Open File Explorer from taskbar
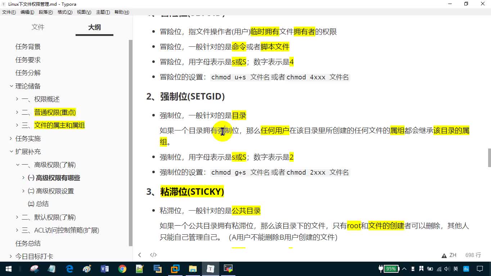 tap(193, 268)
